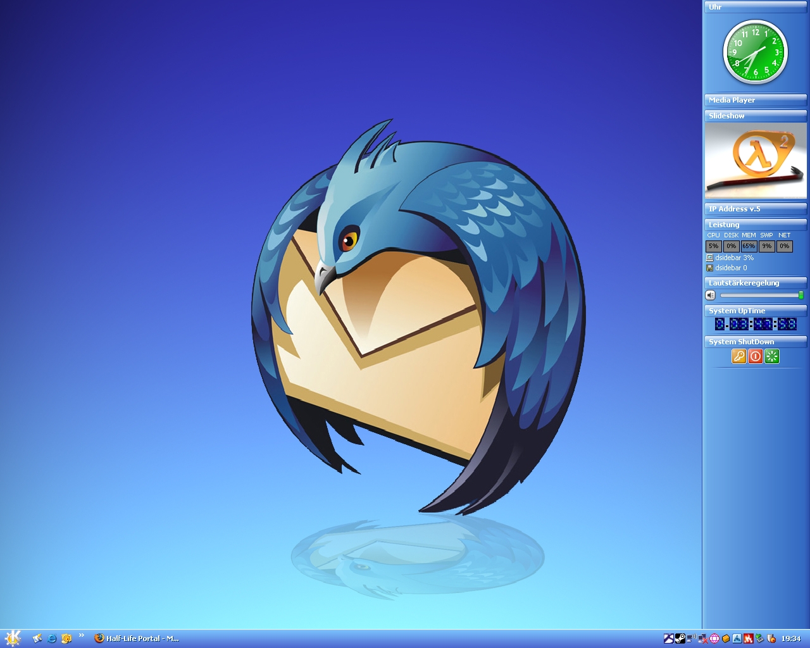The width and height of the screenshot is (810, 648).
Task: Open the red flame tray icon
Action: pyautogui.click(x=749, y=639)
